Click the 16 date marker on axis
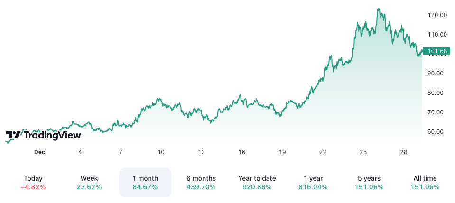Screen dimensions: 455x203 [x=242, y=152]
